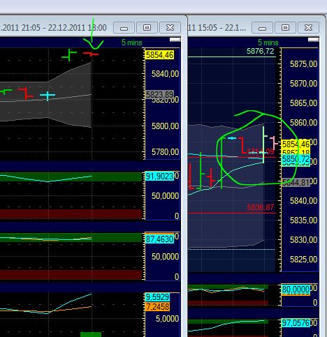Click the cyan doji candle in left chart
Viewport: 327px width, 337px height.
click(x=48, y=96)
